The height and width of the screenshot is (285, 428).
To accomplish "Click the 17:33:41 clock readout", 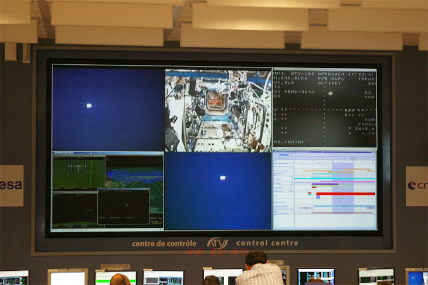I will [361, 74].
